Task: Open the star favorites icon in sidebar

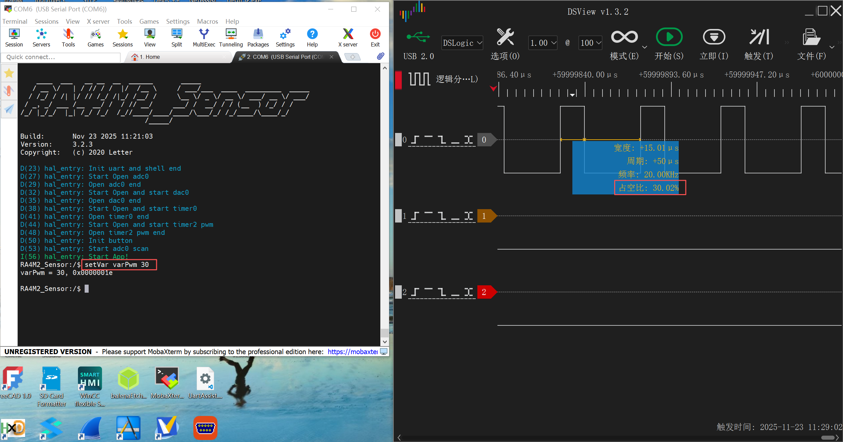Action: [x=9, y=73]
